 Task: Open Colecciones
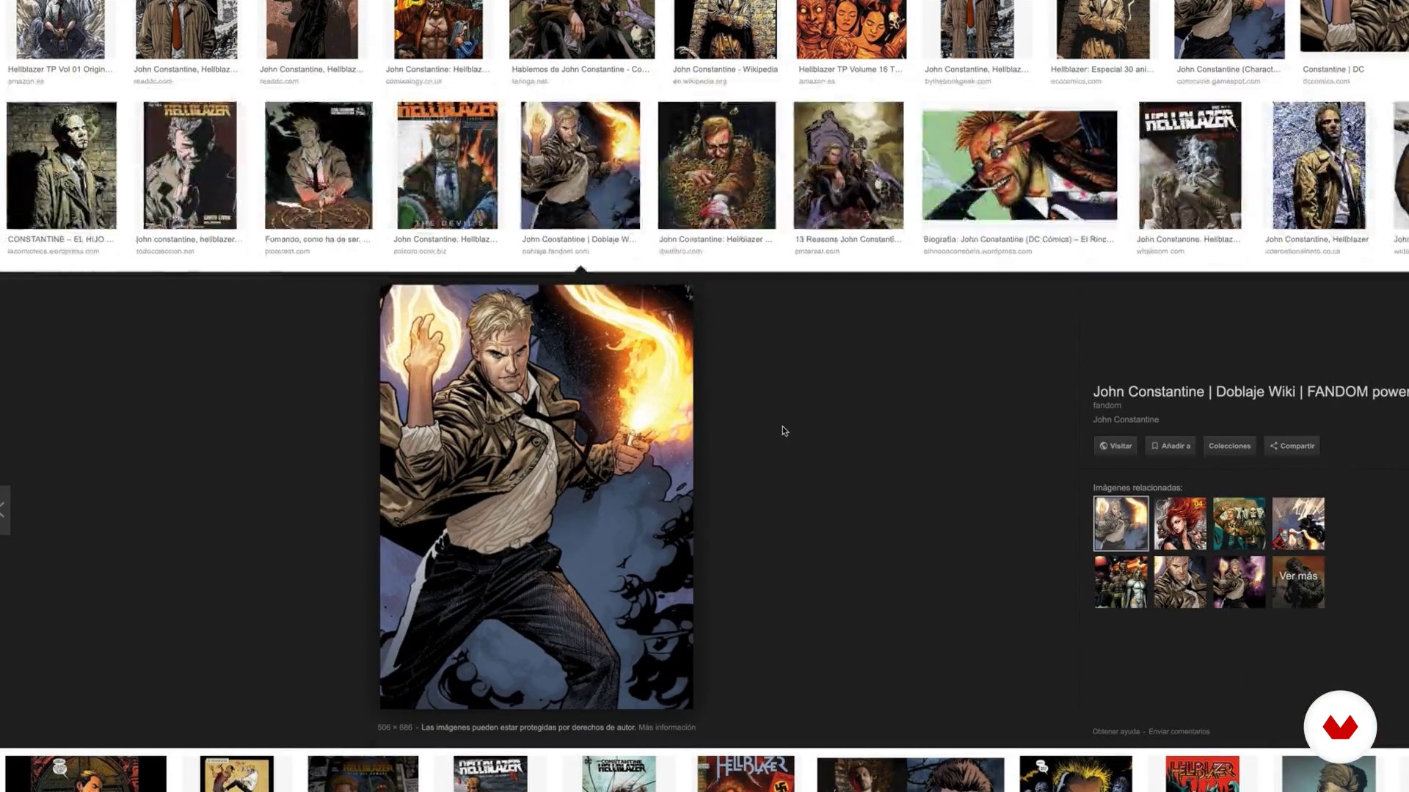1229,446
